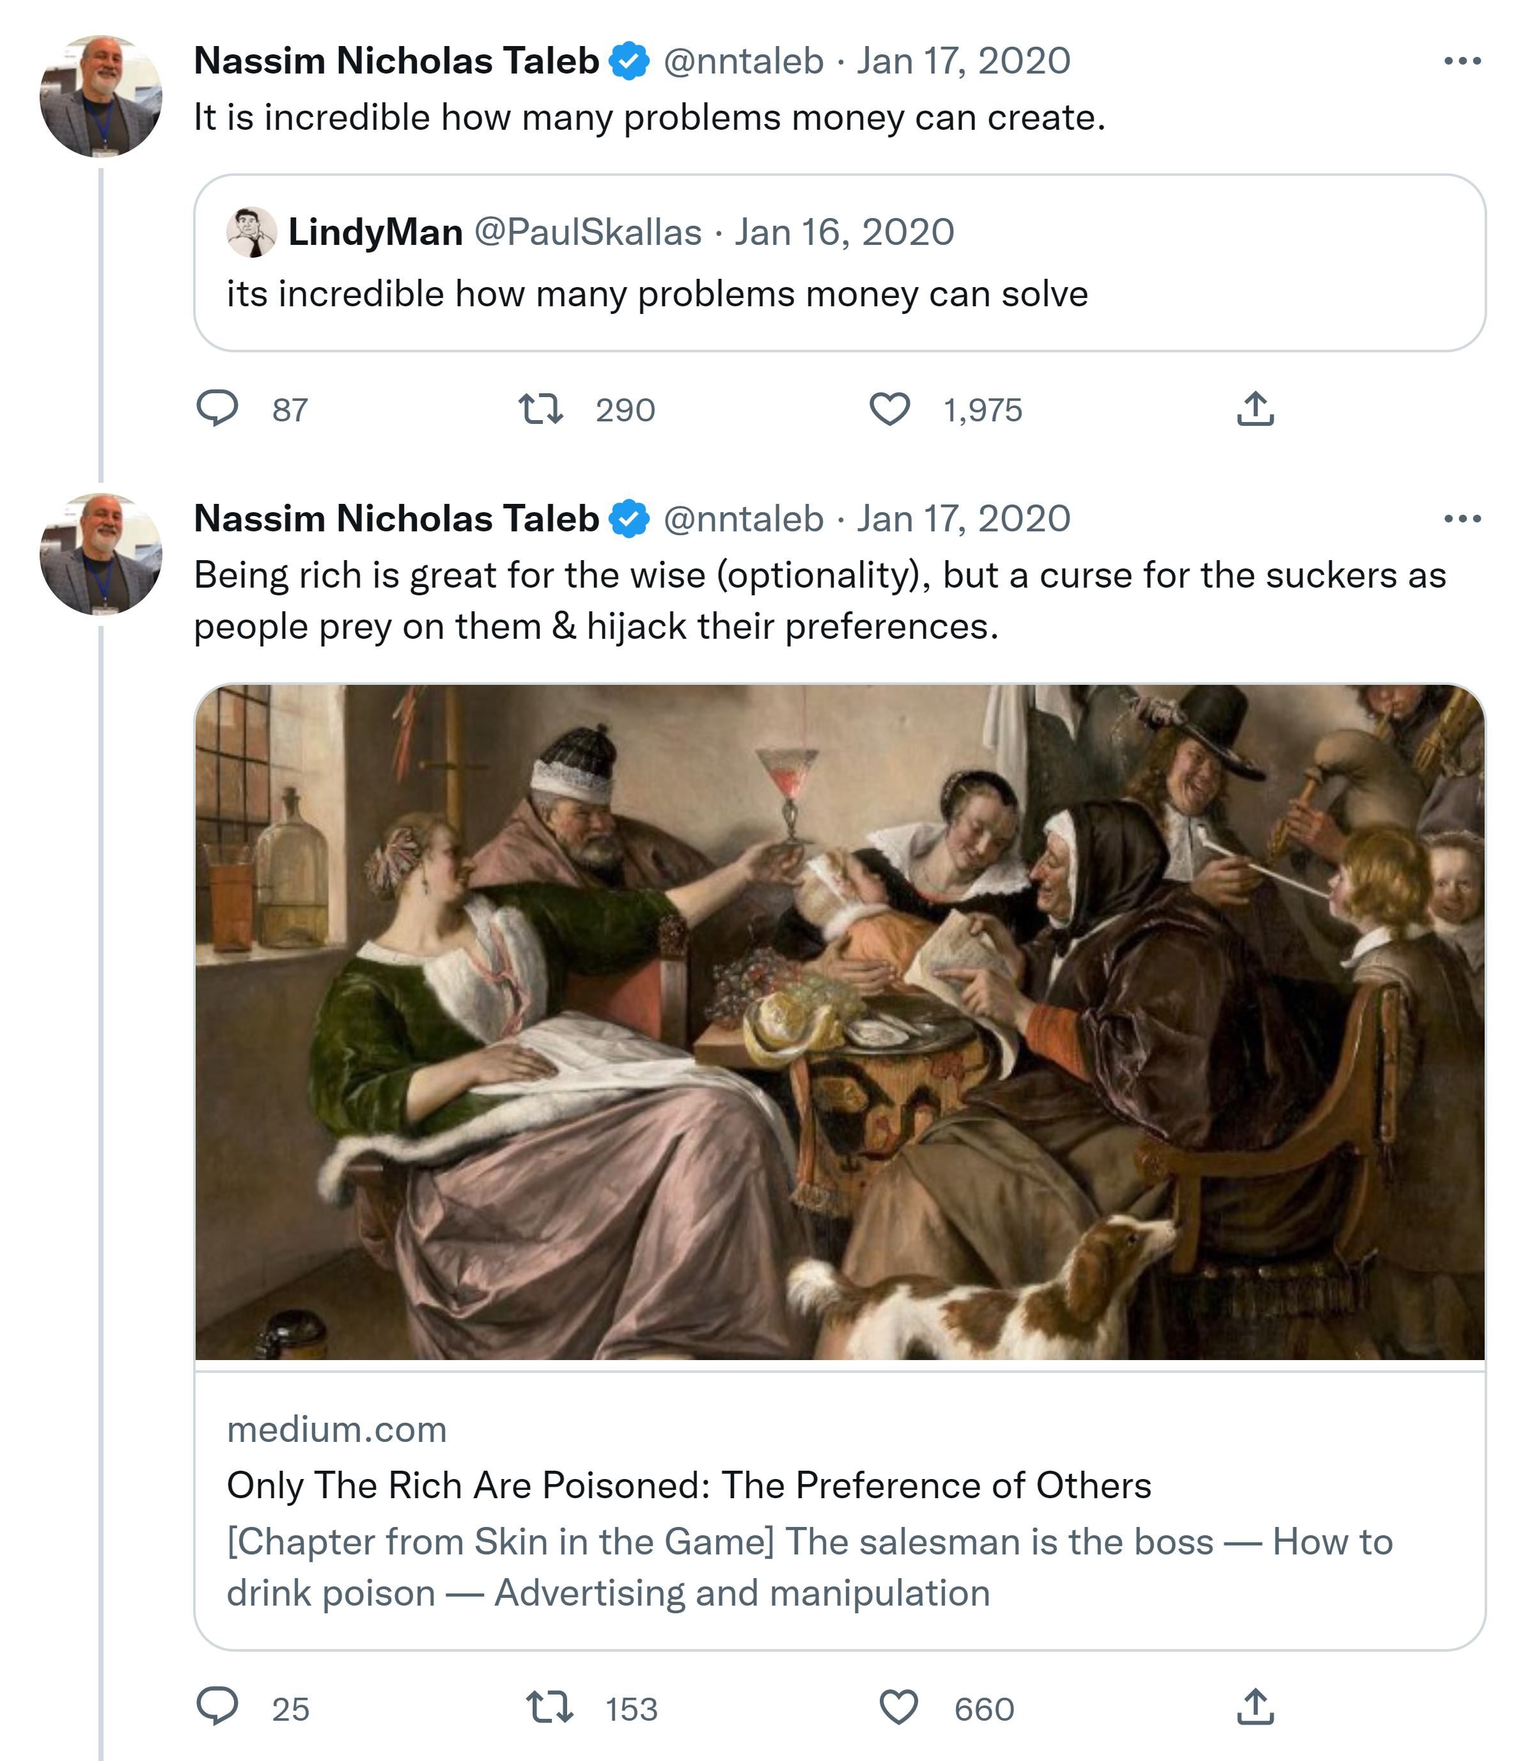The height and width of the screenshot is (1761, 1523).
Task: Open LindyMan's quoted tweet avatar
Action: pos(251,232)
